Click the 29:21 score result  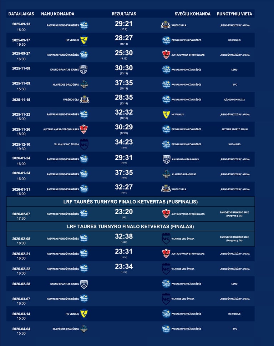click(124, 24)
